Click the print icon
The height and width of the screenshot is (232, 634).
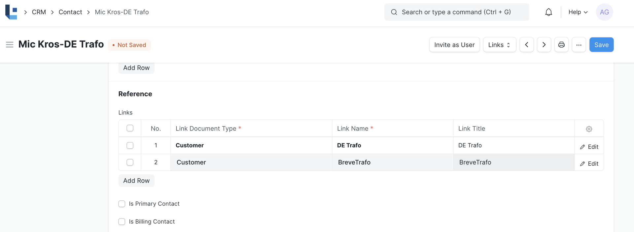pyautogui.click(x=561, y=45)
